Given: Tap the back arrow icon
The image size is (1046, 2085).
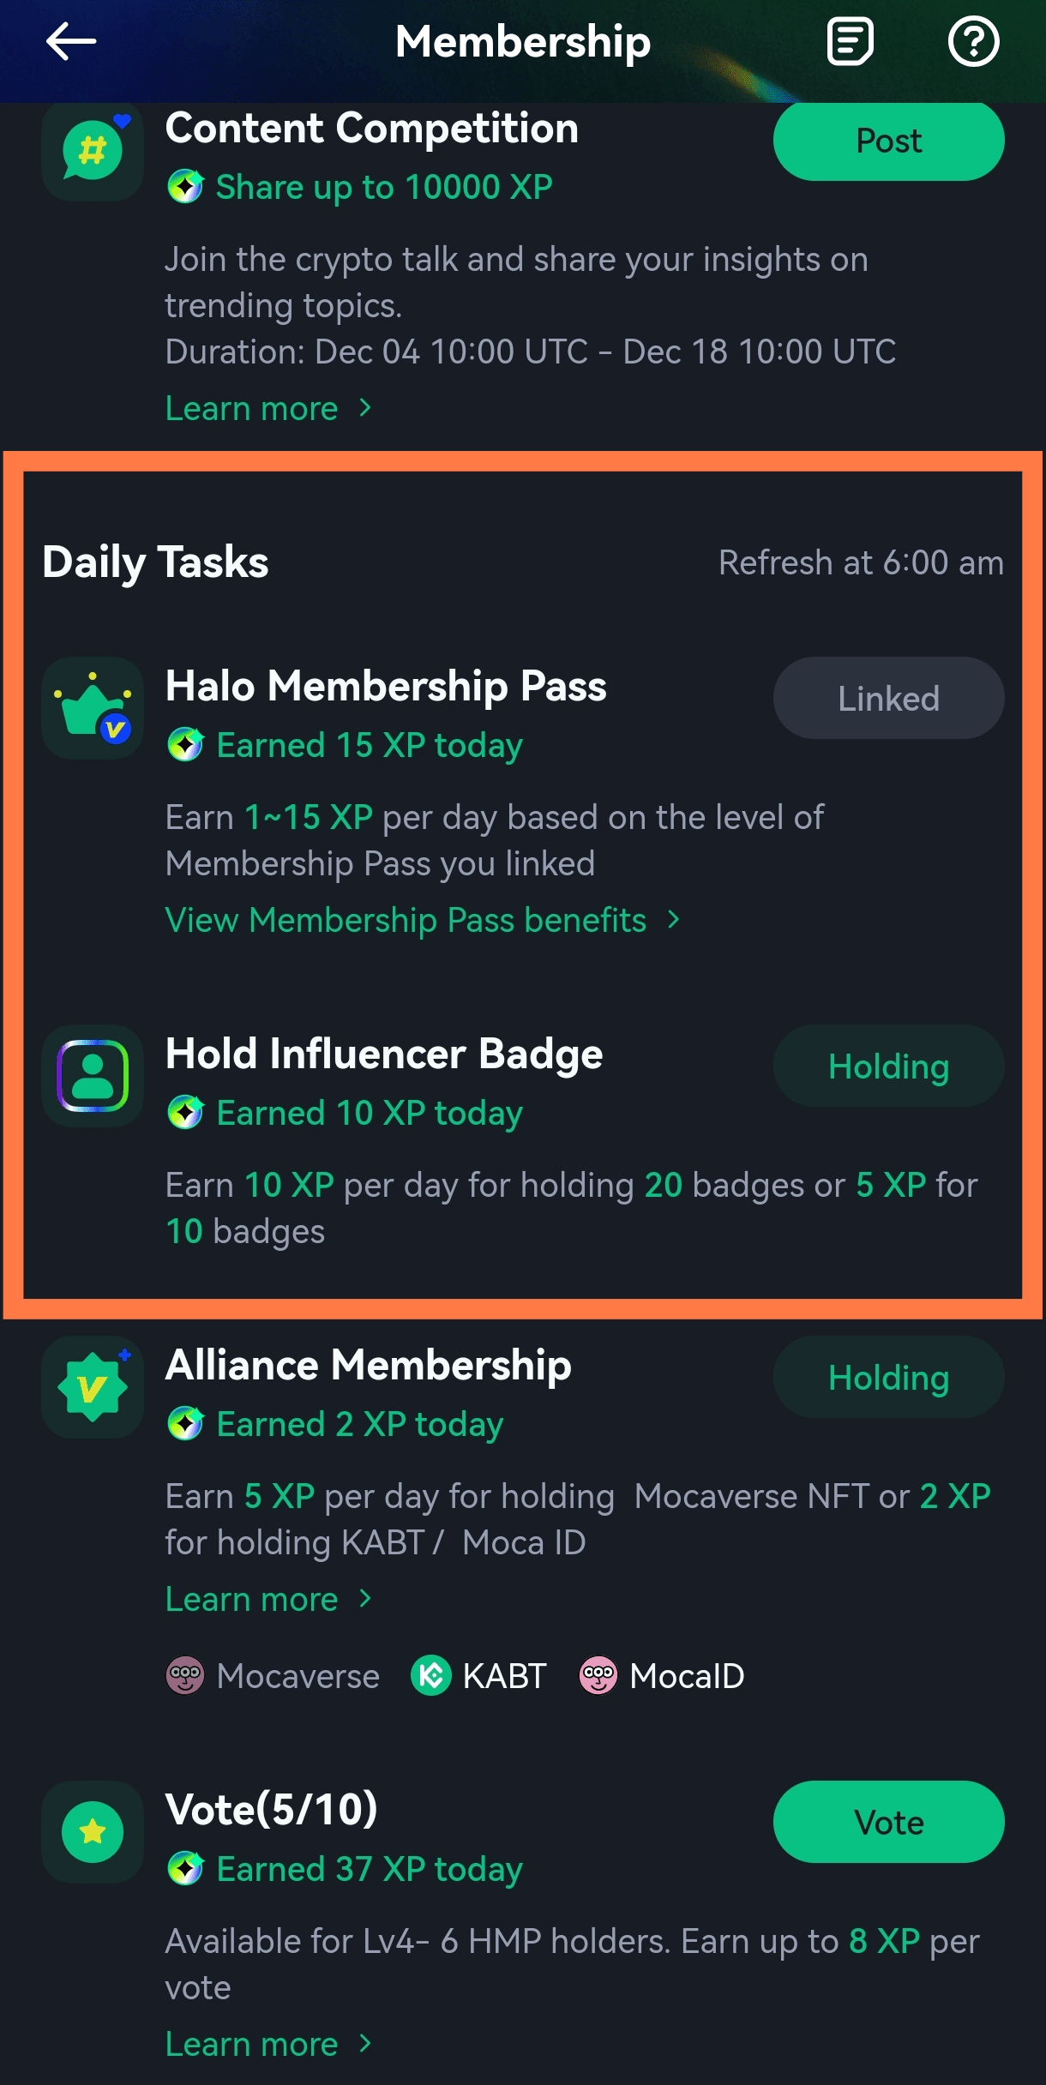Looking at the screenshot, I should point(70,41).
